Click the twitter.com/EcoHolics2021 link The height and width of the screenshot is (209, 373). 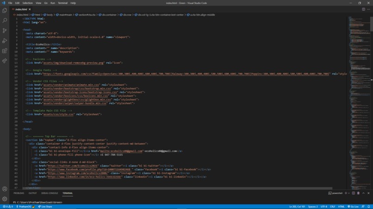73,166
